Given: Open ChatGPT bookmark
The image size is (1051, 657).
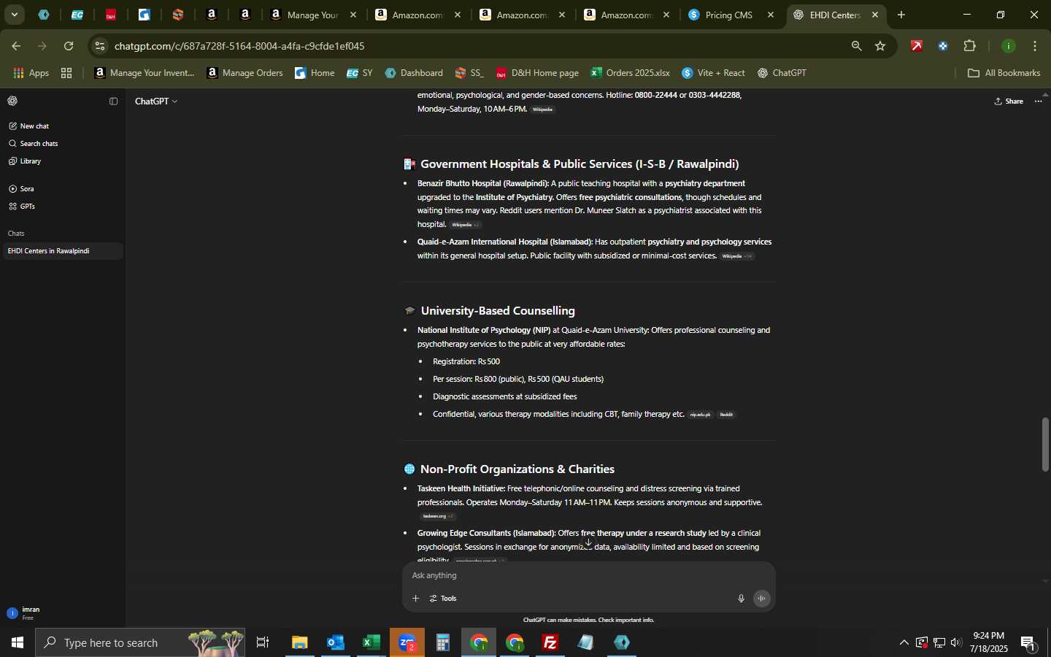Looking at the screenshot, I should tap(782, 73).
